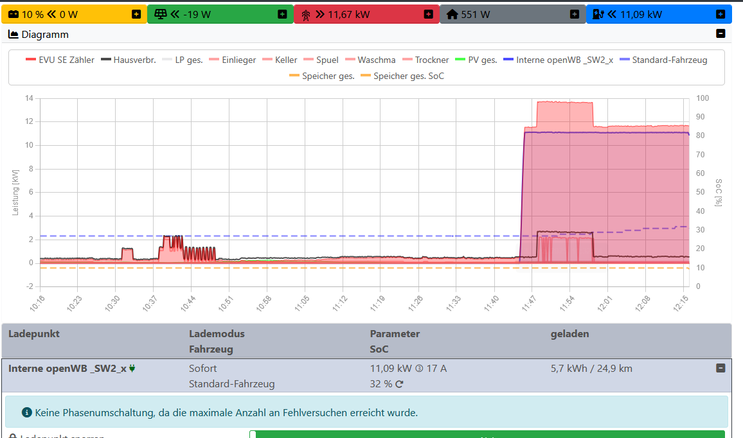This screenshot has width=743, height=438.
Task: Expand the yellow battery tile with its plus button
Action: pyautogui.click(x=135, y=13)
